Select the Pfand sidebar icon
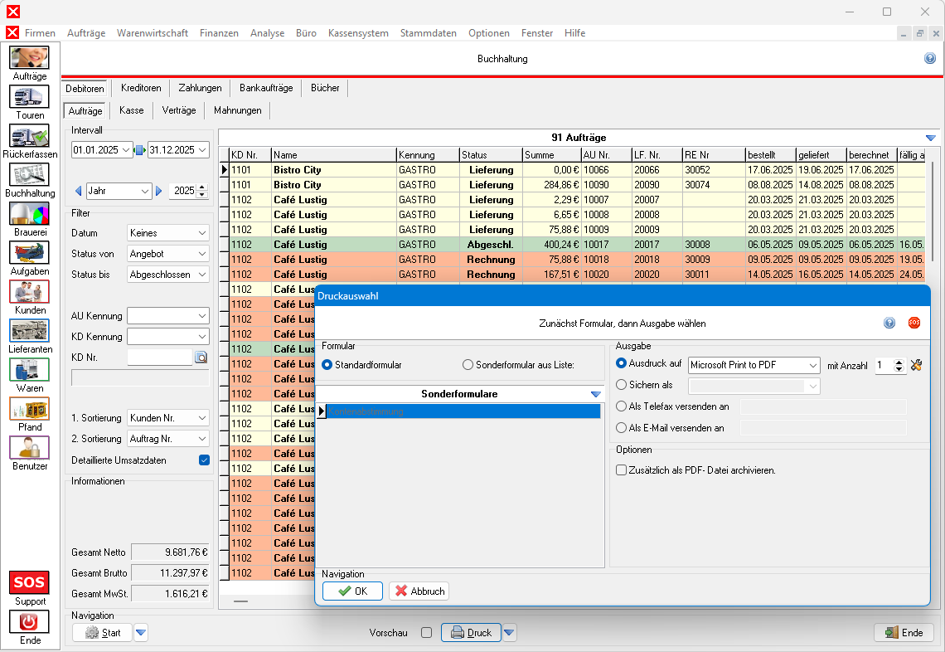 point(29,409)
